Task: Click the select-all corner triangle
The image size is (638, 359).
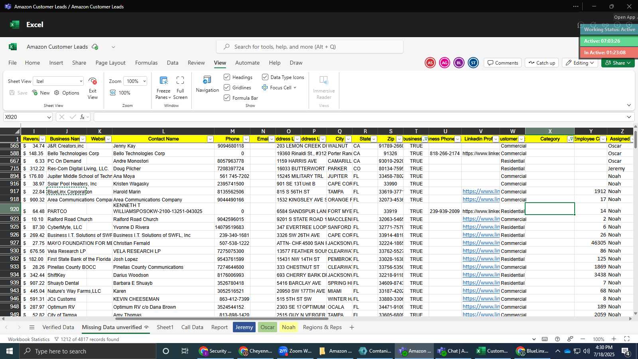Action: [17, 131]
